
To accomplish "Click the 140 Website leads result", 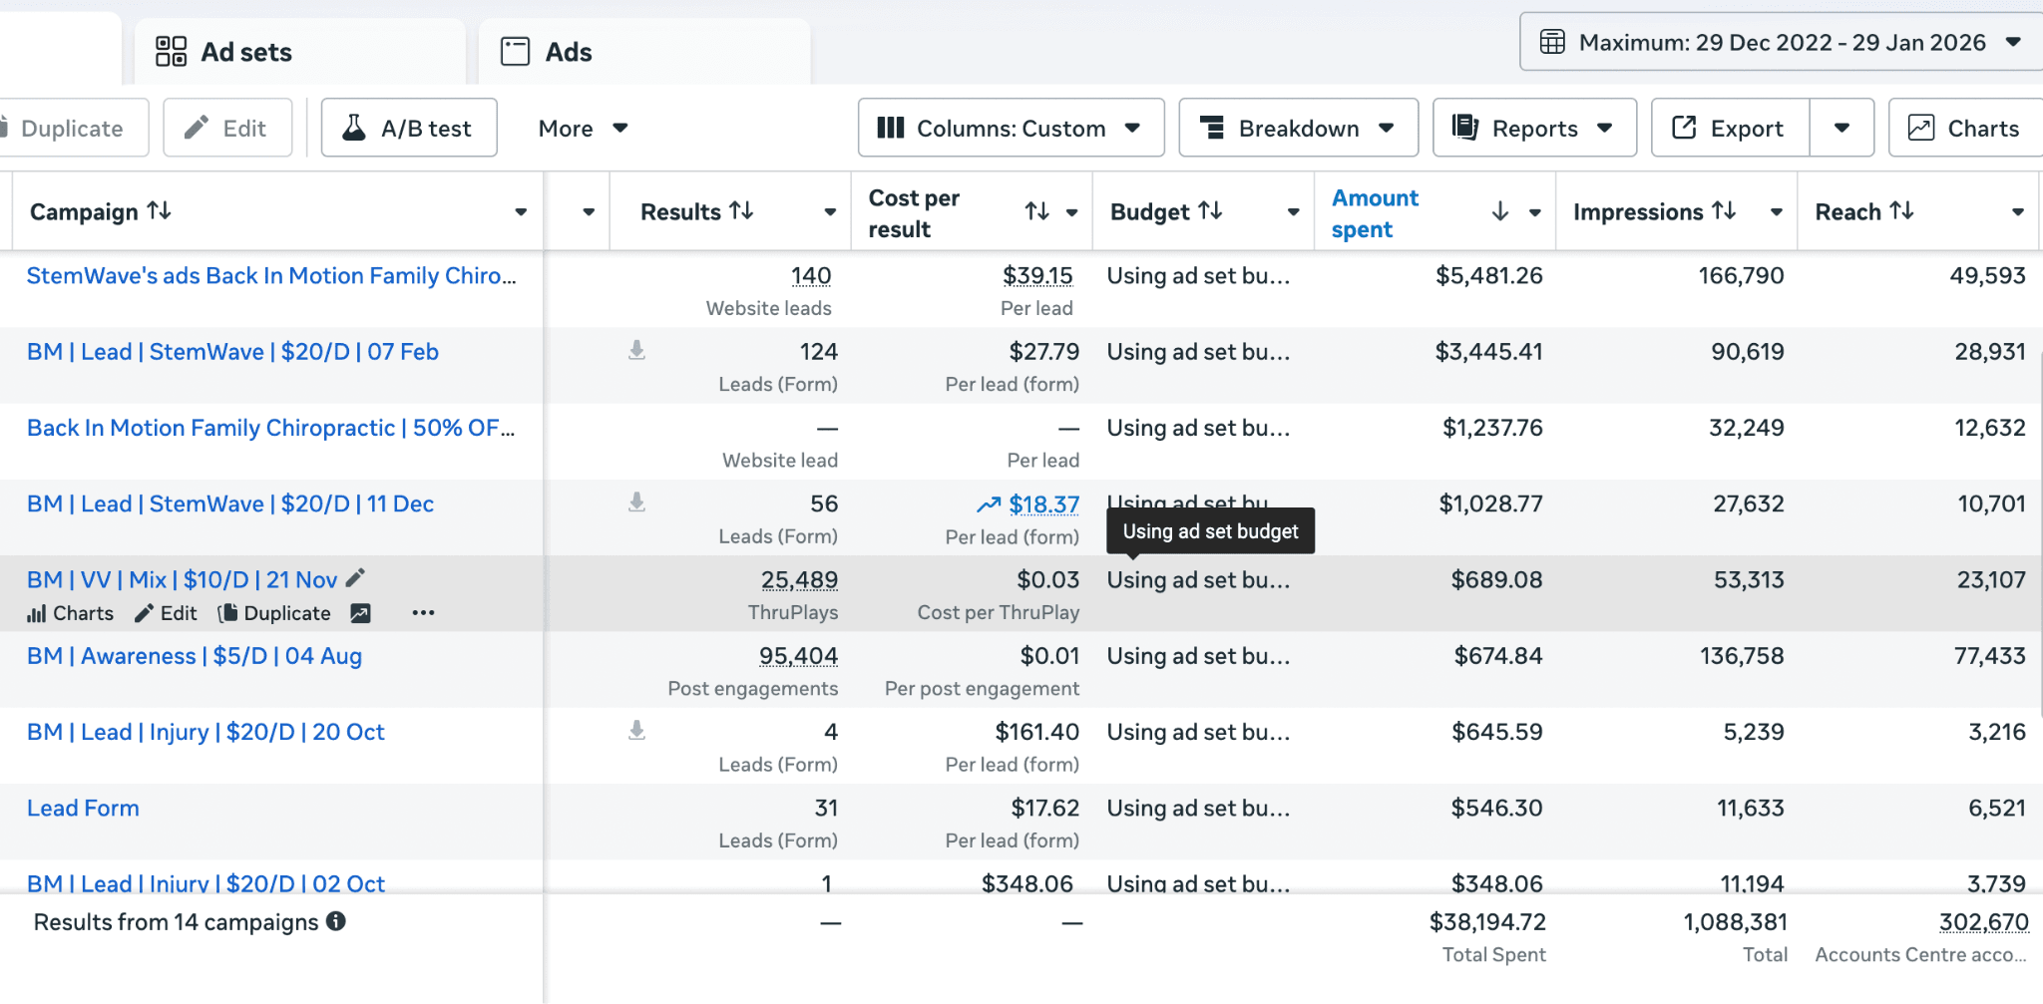I will [x=811, y=276].
